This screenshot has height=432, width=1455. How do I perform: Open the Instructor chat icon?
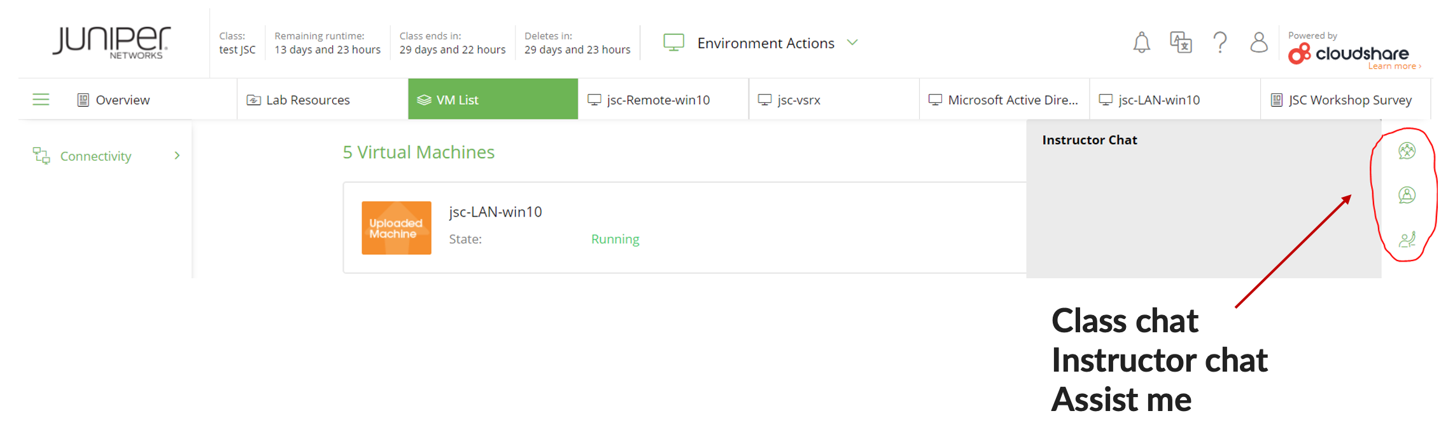tap(1407, 195)
